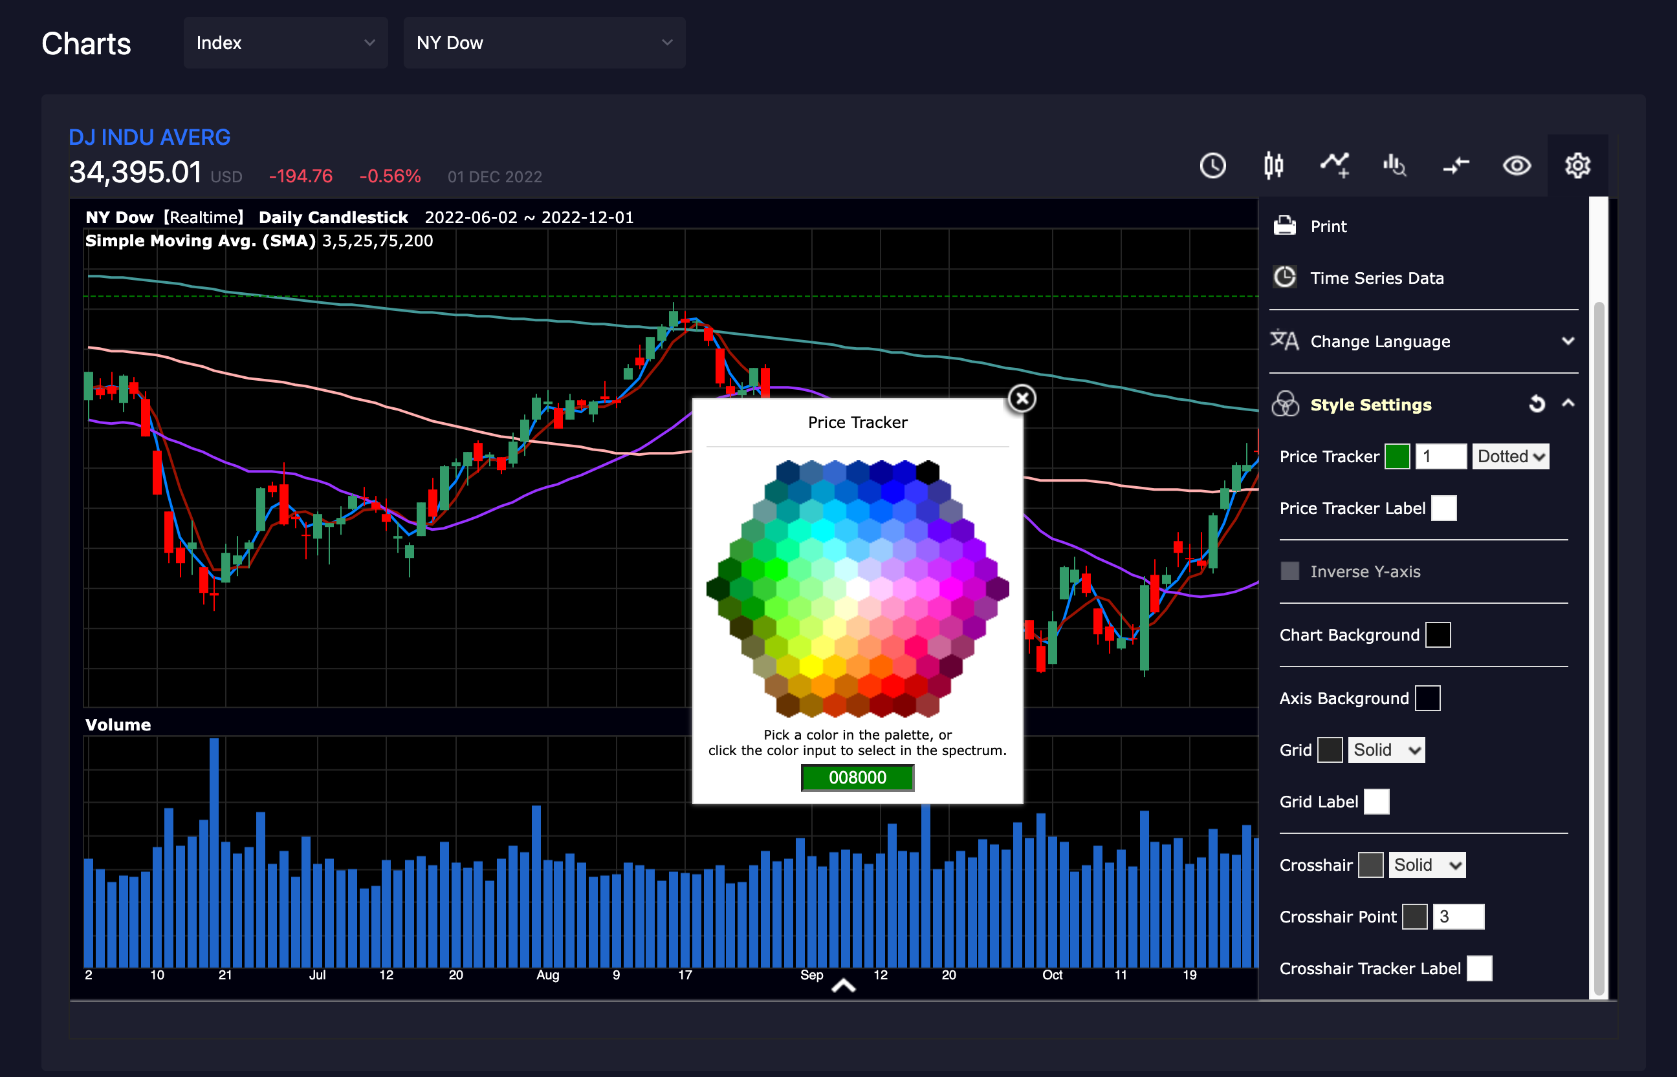This screenshot has width=1677, height=1077.
Task: Open the Grid Solid line style dropdown
Action: click(x=1386, y=751)
